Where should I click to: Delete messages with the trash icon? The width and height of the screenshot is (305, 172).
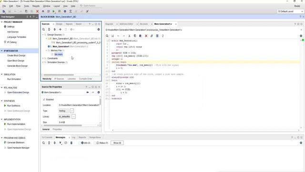point(71,143)
